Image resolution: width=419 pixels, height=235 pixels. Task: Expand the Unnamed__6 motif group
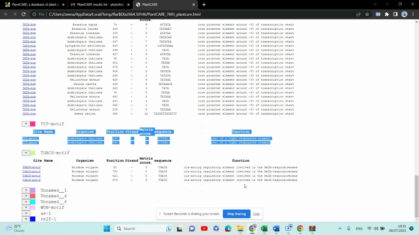pyautogui.click(x=26, y=202)
